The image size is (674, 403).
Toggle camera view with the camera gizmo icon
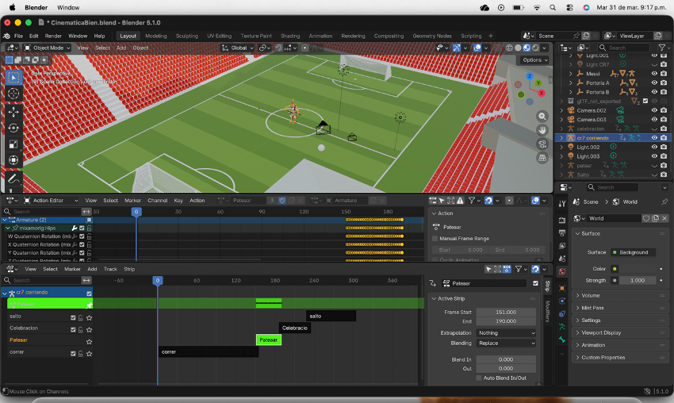[542, 144]
